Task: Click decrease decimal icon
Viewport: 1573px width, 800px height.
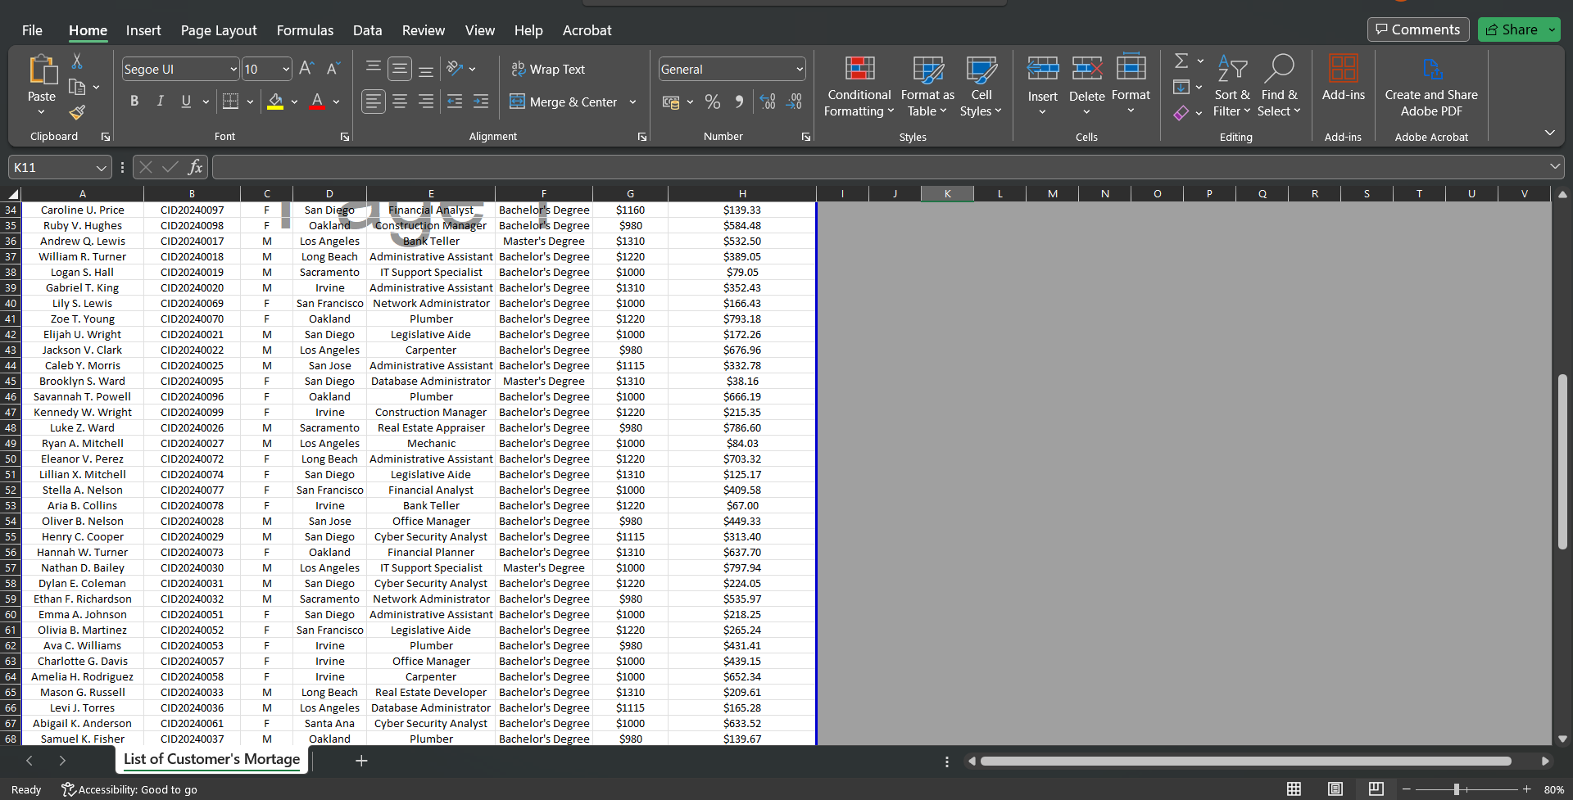Action: [x=794, y=102]
